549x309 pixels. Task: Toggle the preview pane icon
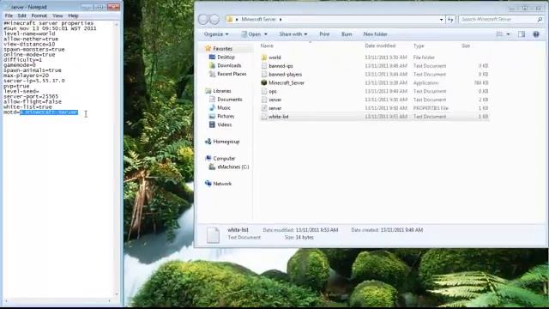522,34
